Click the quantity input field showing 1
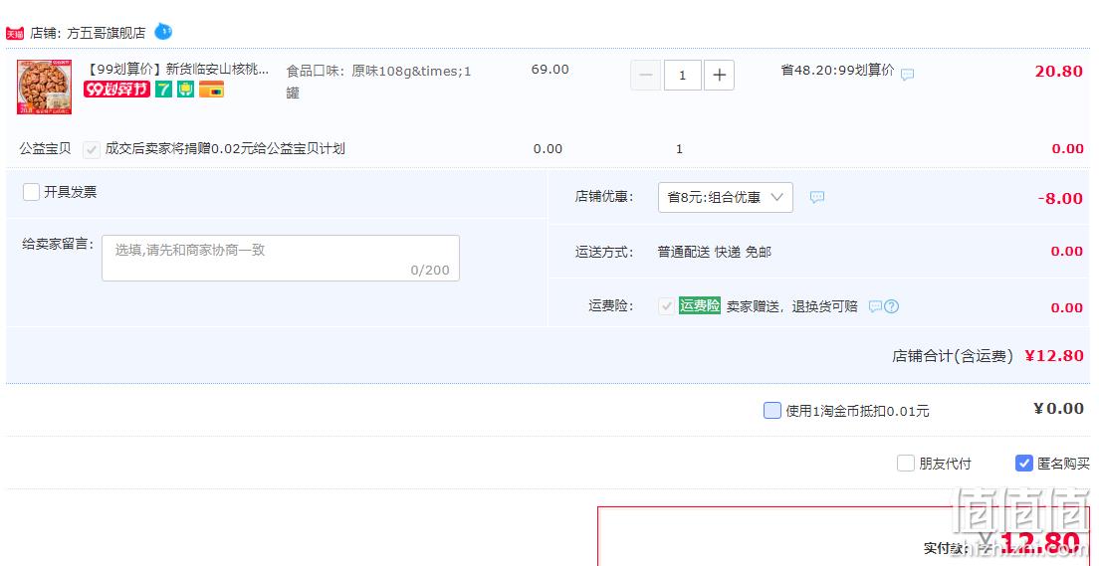The width and height of the screenshot is (1099, 566). click(683, 75)
